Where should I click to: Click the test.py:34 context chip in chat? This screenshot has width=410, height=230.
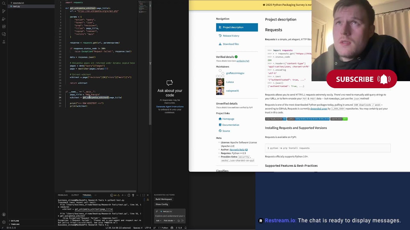point(166,211)
